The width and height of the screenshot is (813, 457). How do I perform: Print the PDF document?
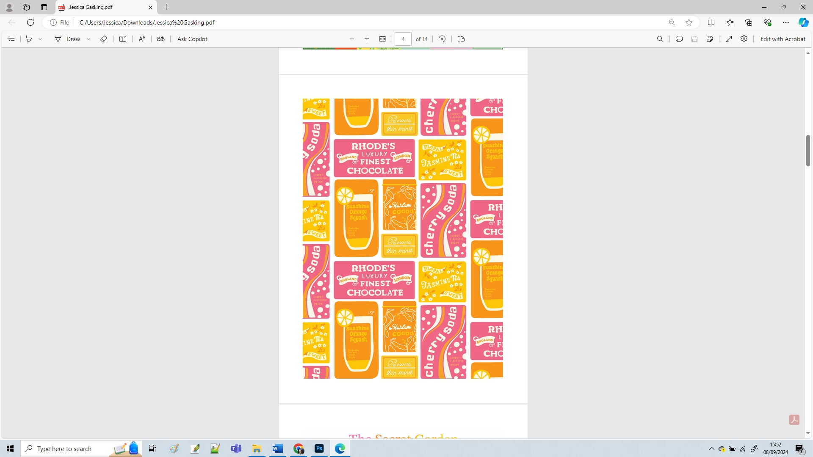pyautogui.click(x=679, y=39)
